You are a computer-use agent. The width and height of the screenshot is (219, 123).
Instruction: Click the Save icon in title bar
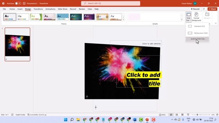[24, 3]
